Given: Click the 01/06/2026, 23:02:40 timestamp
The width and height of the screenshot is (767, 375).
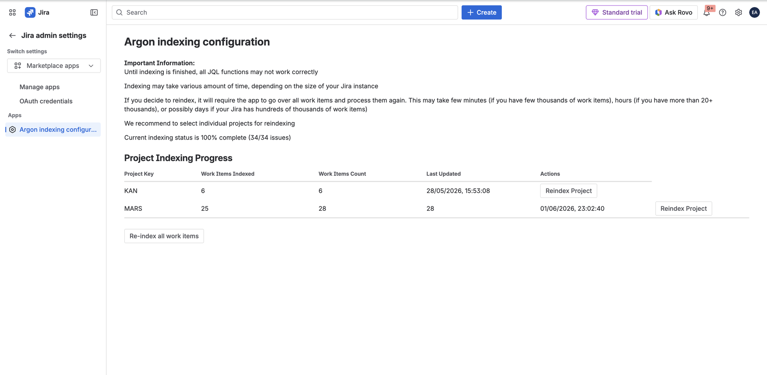Looking at the screenshot, I should (572, 209).
